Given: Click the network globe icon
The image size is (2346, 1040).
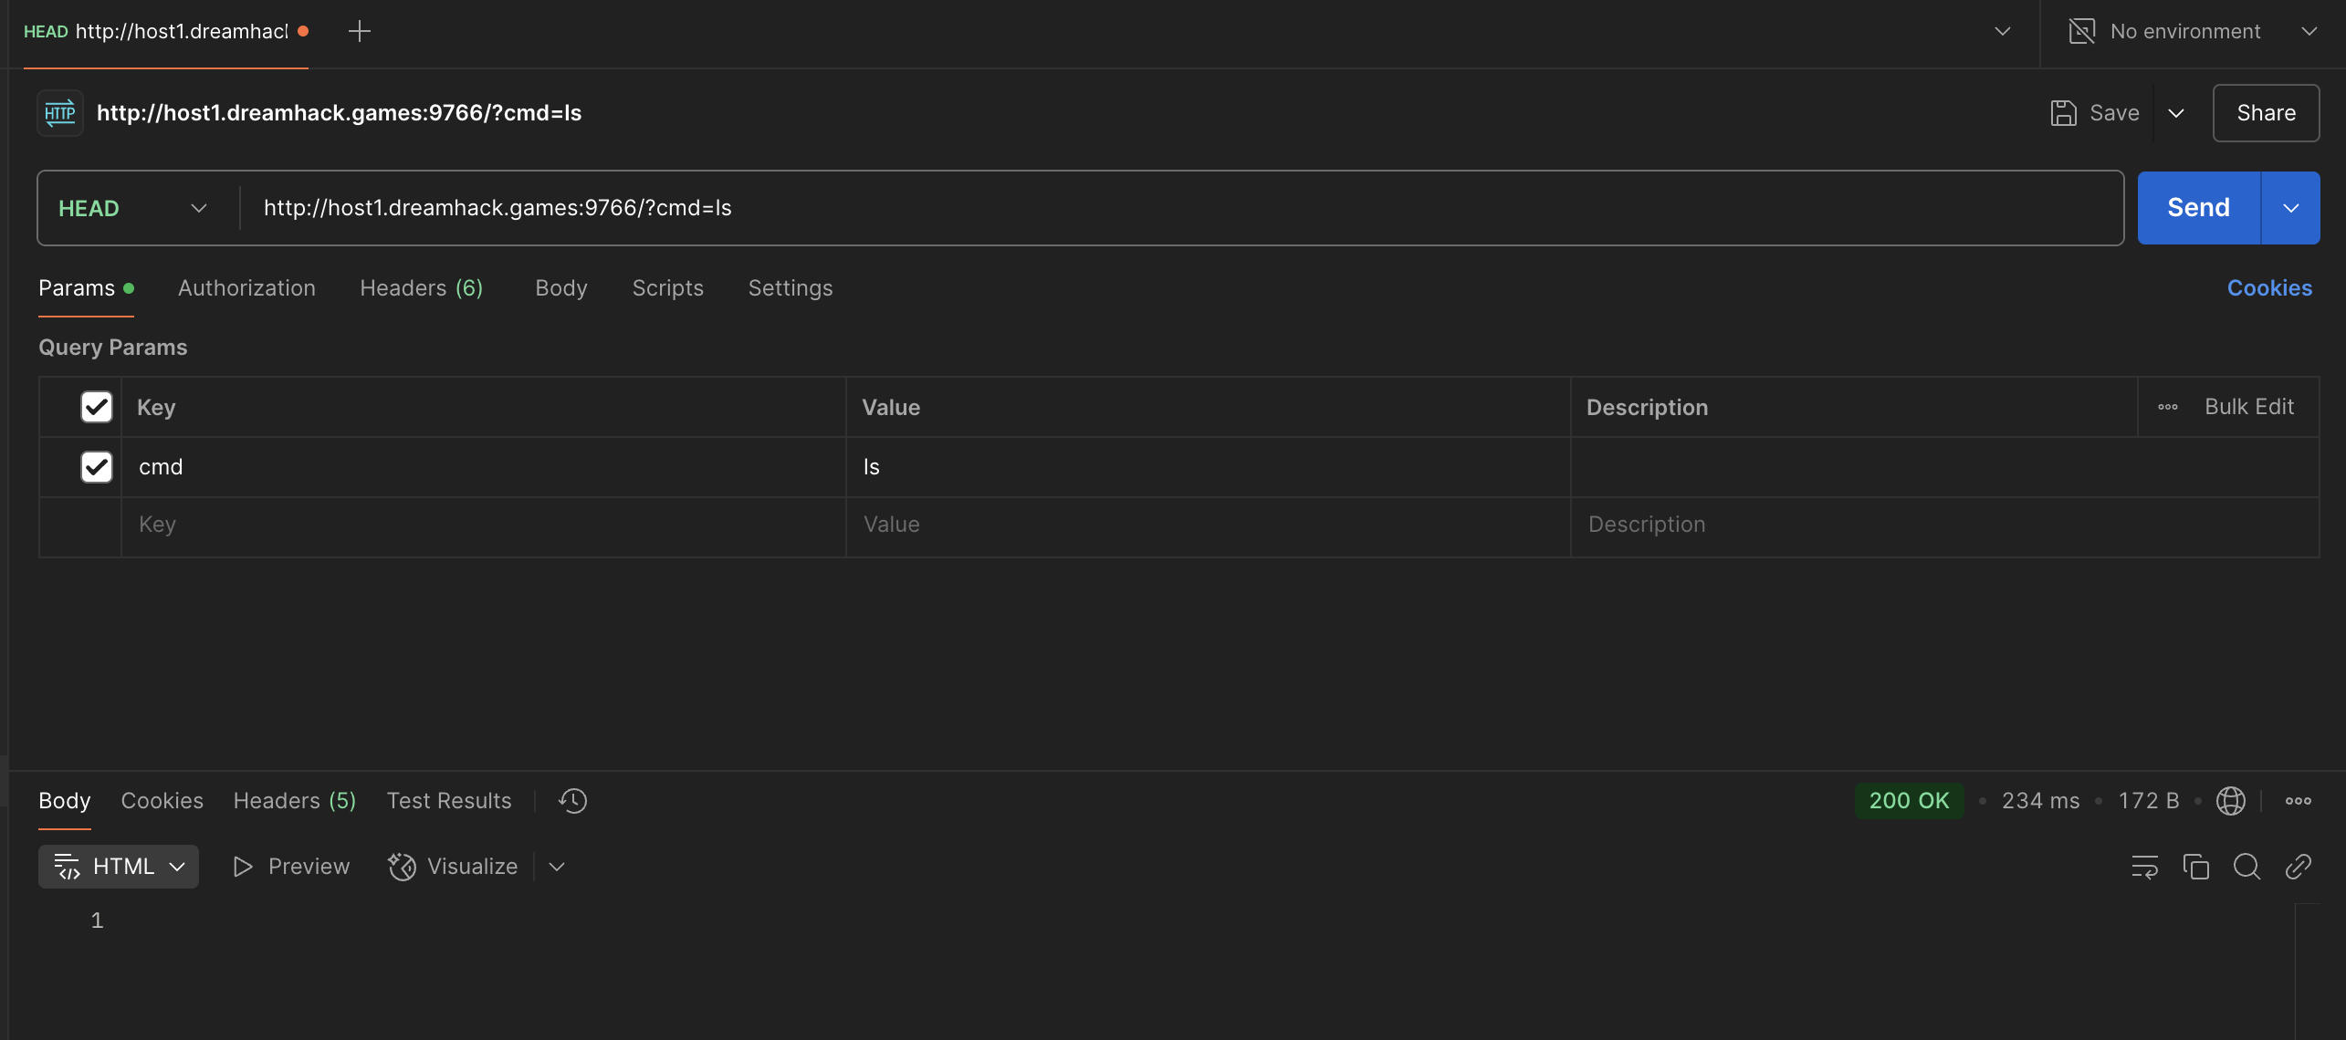Looking at the screenshot, I should (2231, 800).
